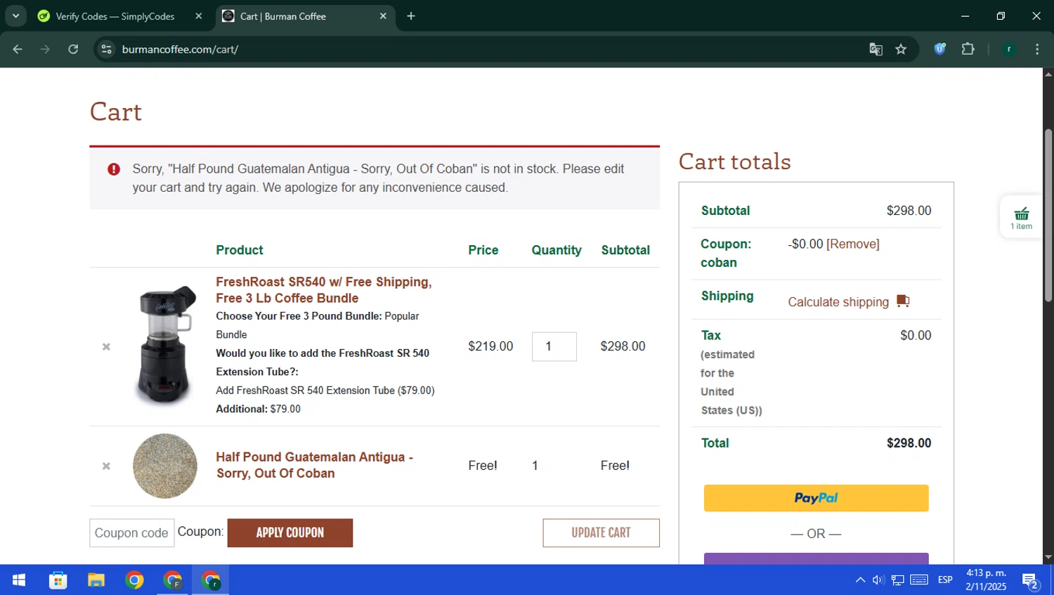The height and width of the screenshot is (595, 1054).
Task: Open network status tray icon
Action: (898, 580)
